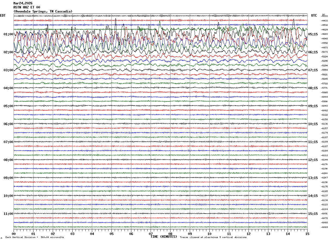
Task: Click the DC offset value -5554
Action: (x=325, y=70)
